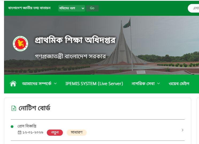Expand the নাগরিক সেবা menu
Screen dimensions: 199x144
click(x=146, y=84)
